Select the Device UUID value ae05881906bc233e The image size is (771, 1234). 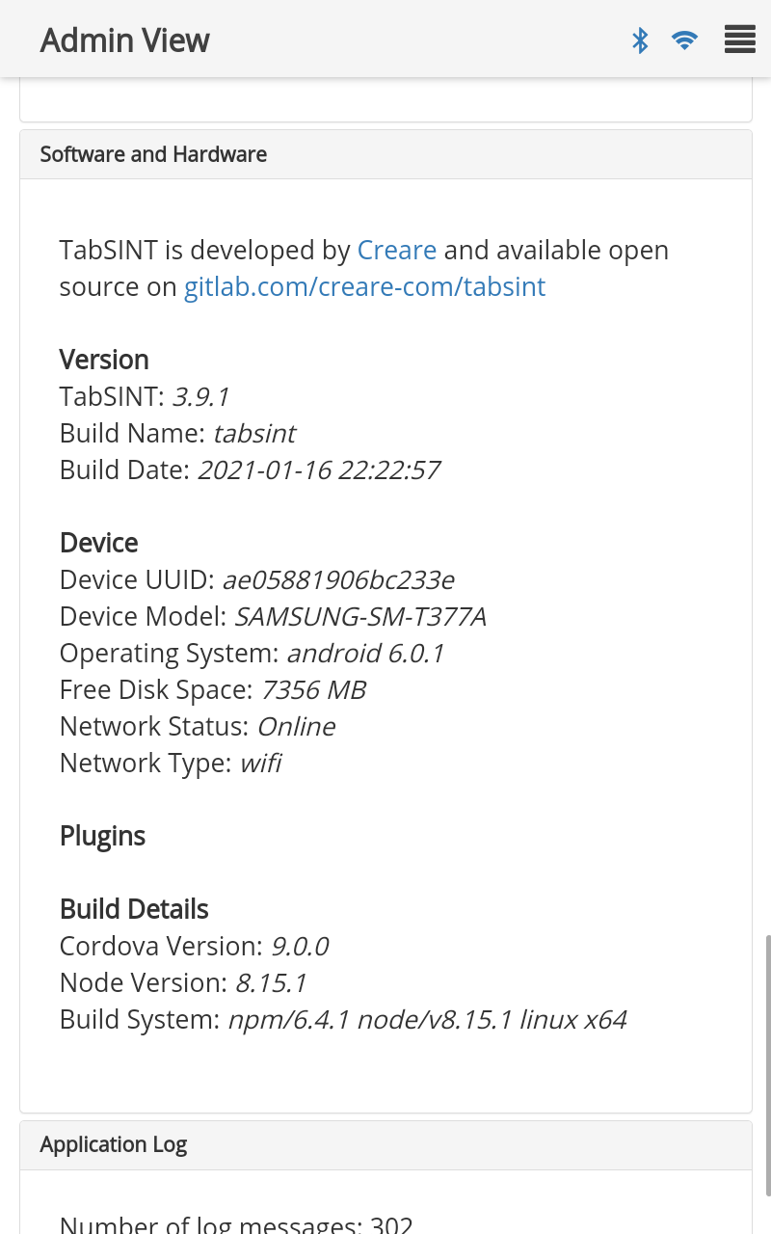[338, 580]
